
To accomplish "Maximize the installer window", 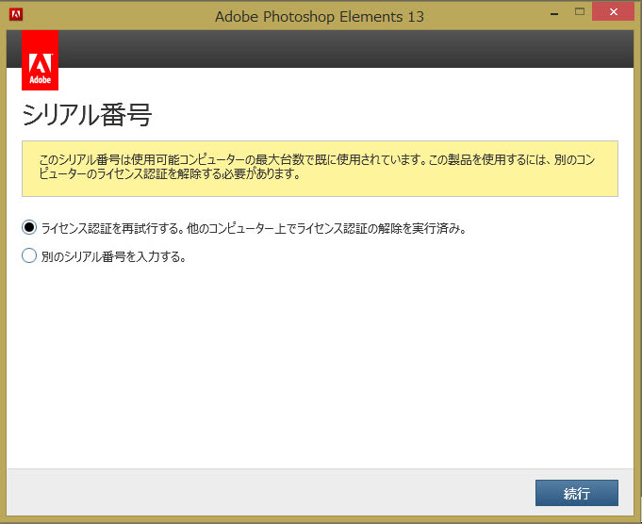I will pyautogui.click(x=580, y=12).
